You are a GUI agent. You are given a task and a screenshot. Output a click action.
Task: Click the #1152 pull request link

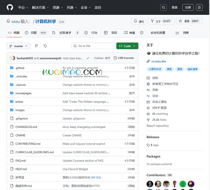[x=96, y=177]
